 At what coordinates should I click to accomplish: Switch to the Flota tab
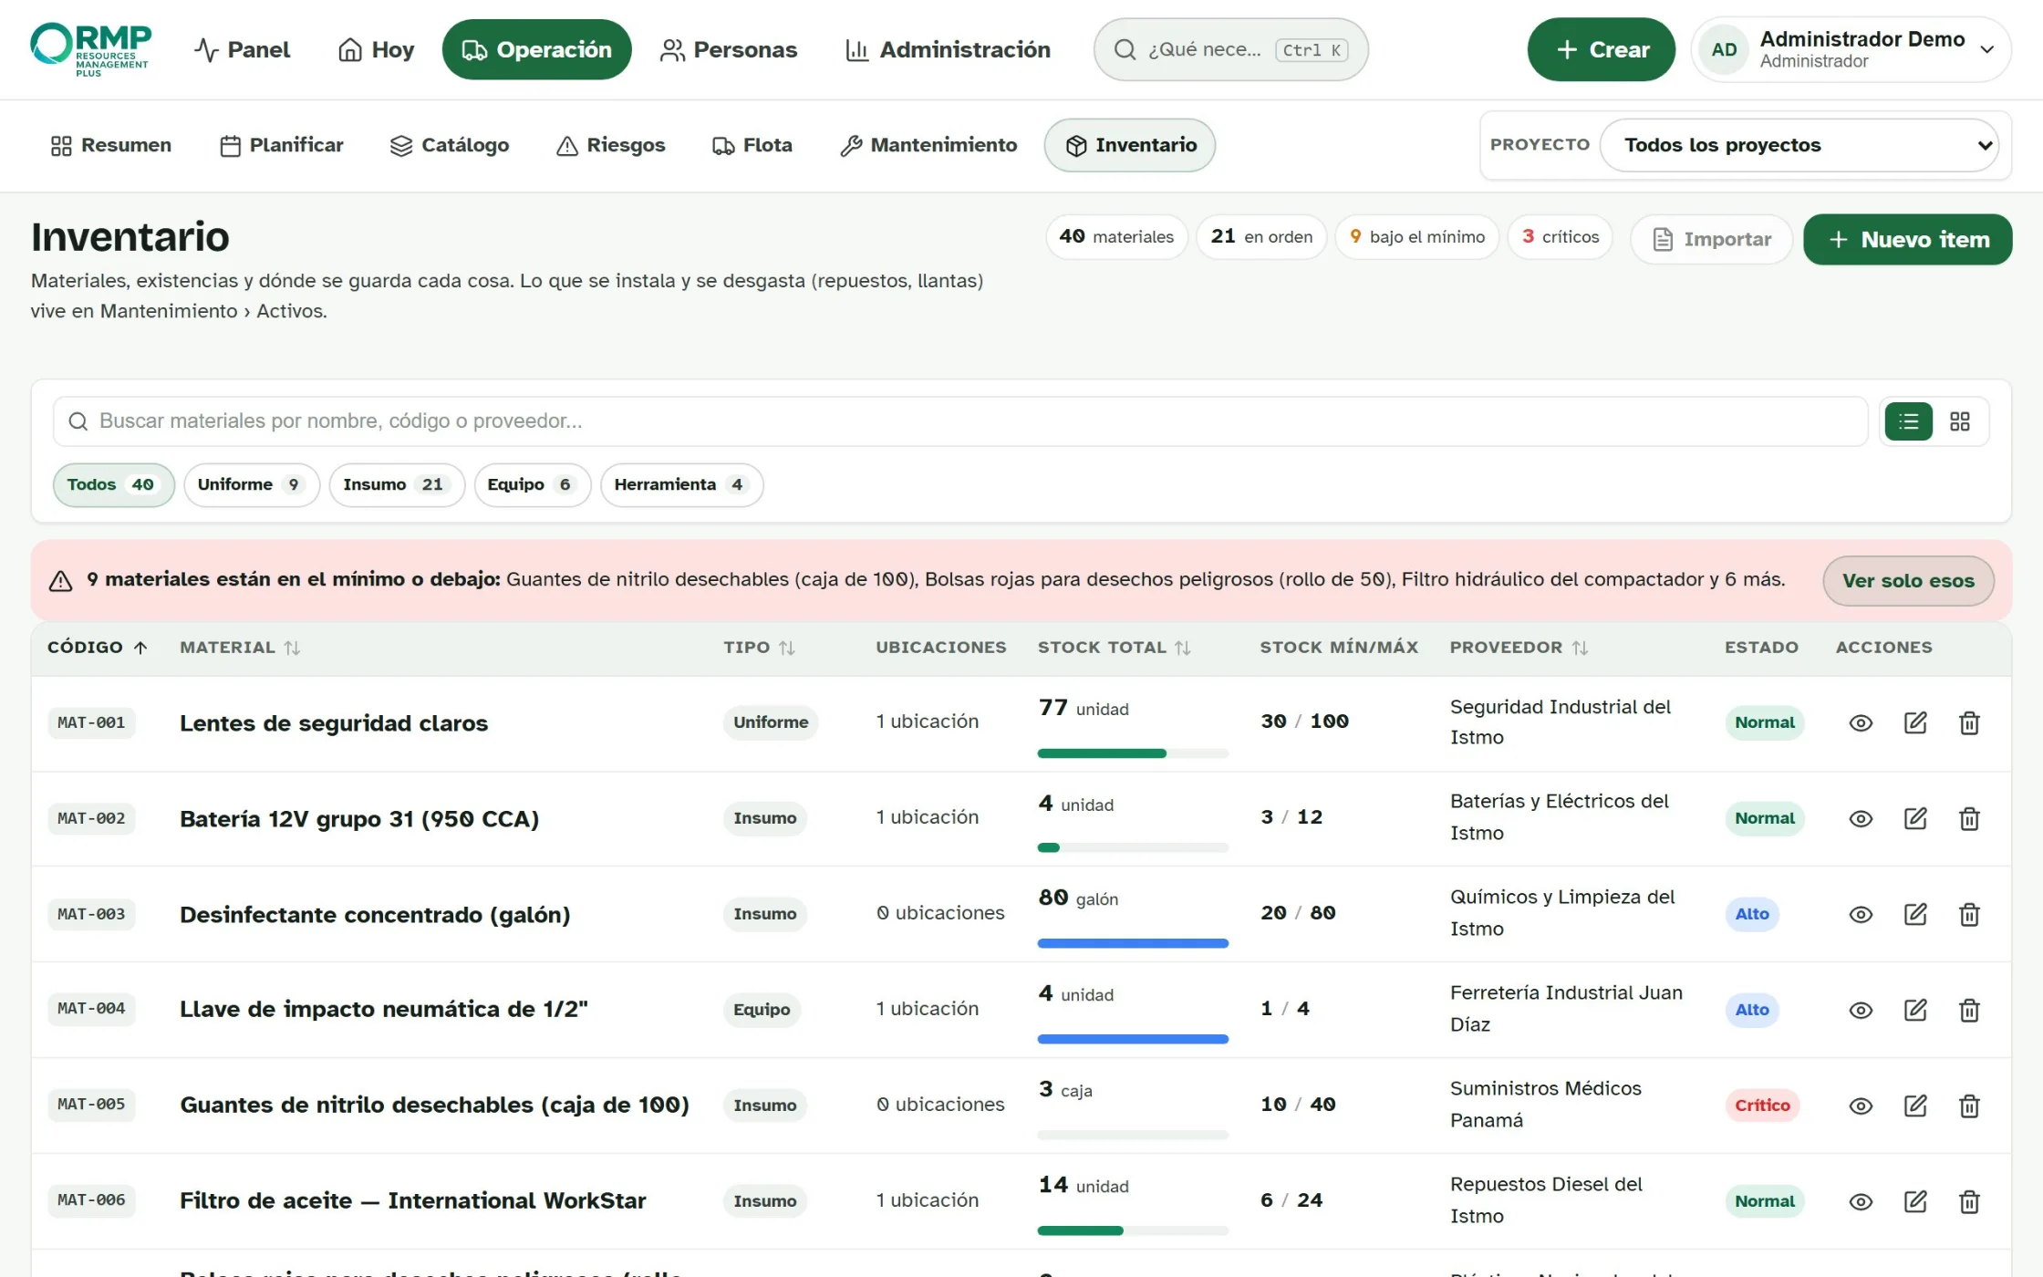coord(752,145)
